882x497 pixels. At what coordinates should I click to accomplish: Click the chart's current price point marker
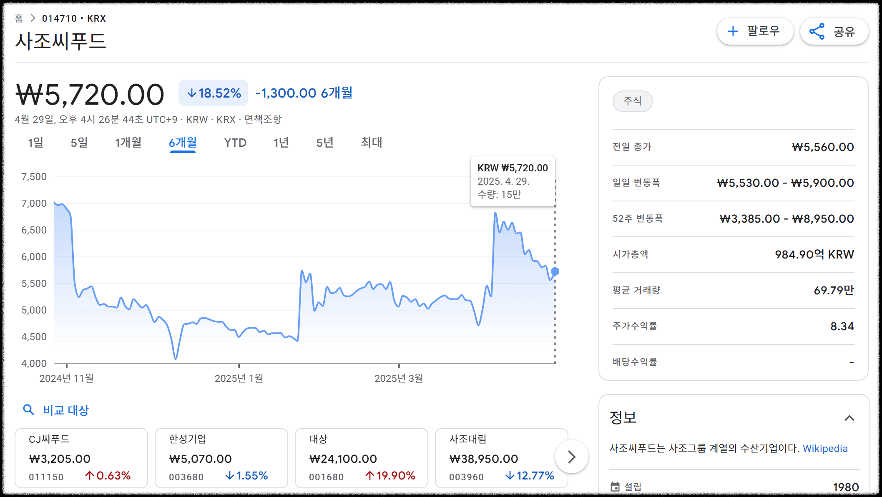pos(555,271)
